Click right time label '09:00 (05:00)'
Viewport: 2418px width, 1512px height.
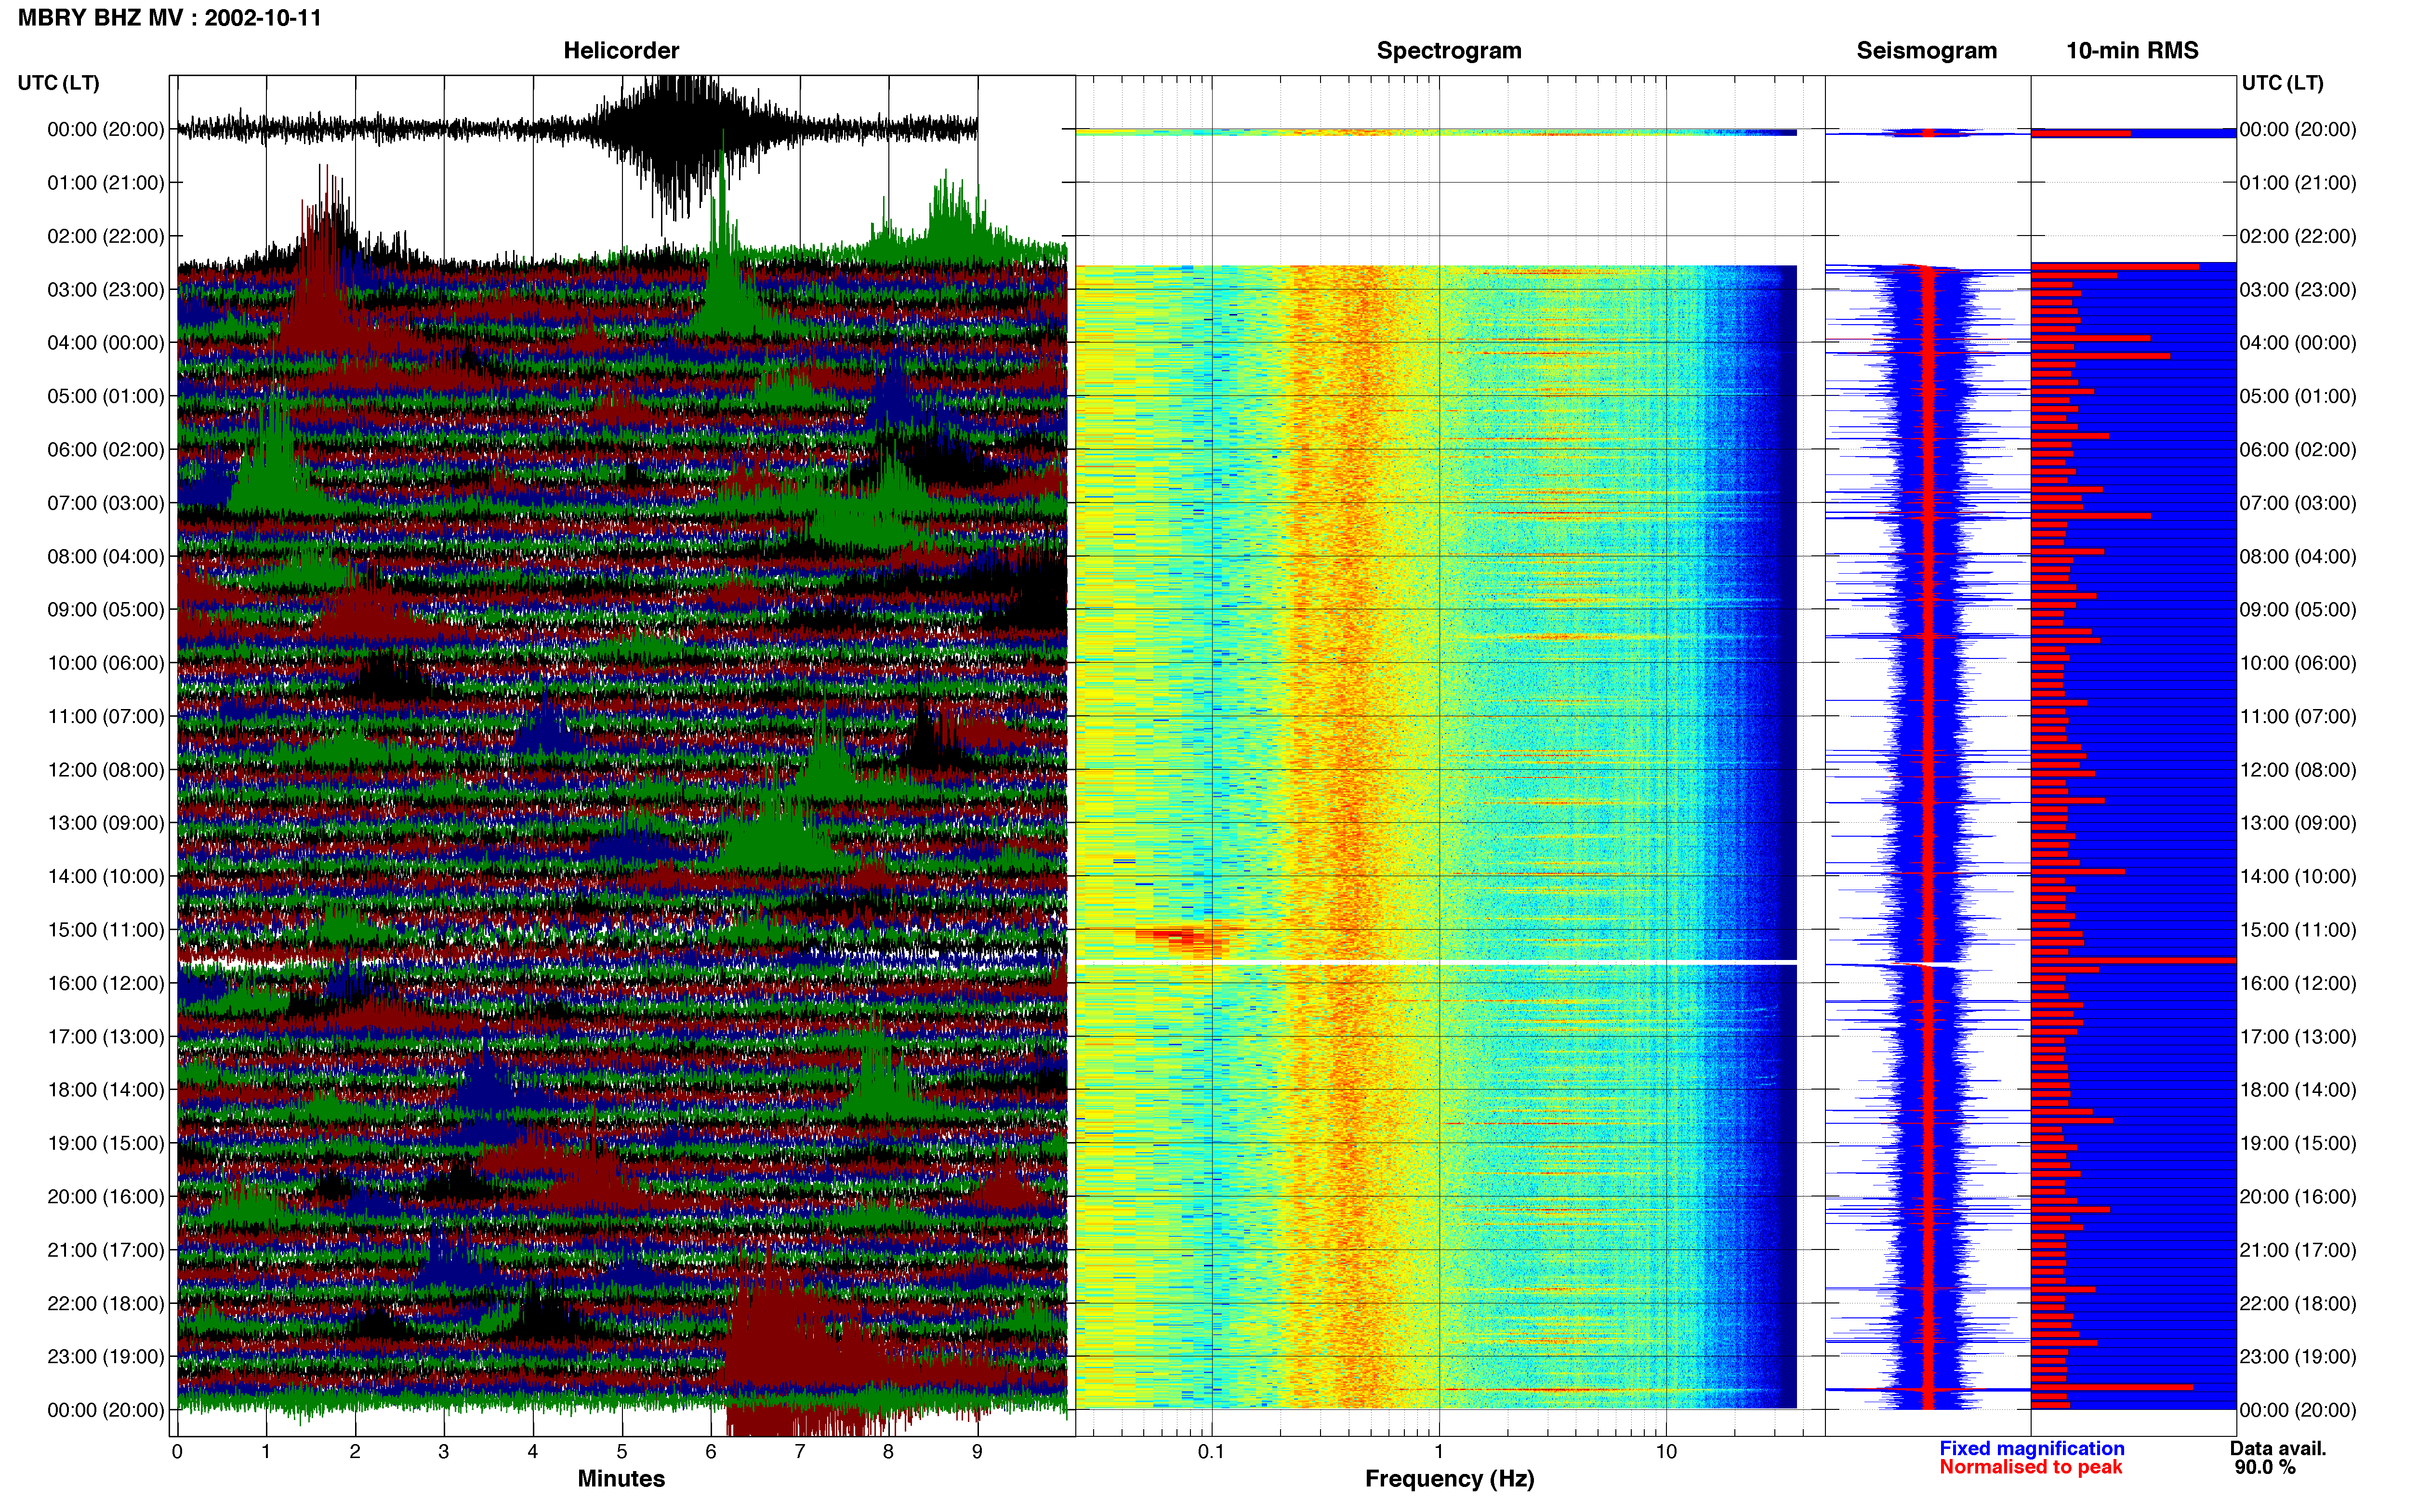click(2298, 610)
